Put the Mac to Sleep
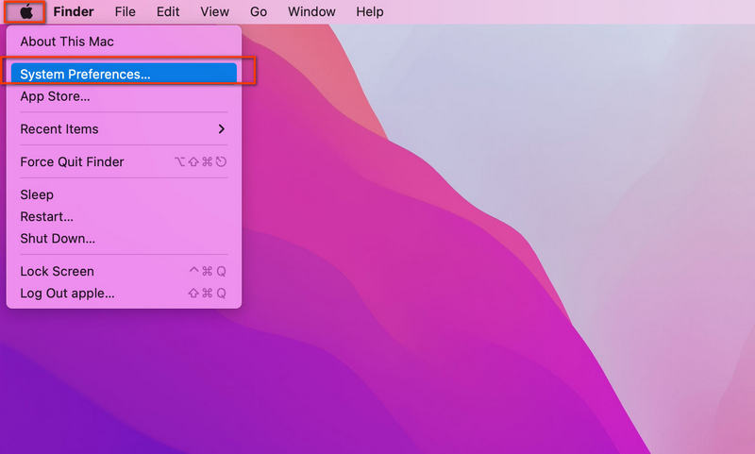 tap(37, 194)
